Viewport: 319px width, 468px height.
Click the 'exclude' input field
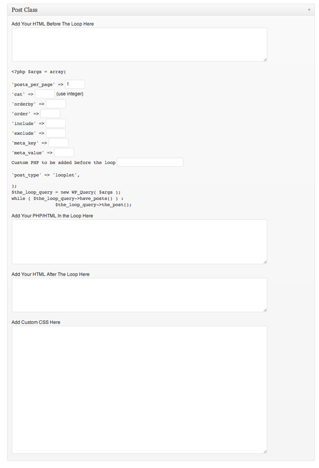[56, 133]
